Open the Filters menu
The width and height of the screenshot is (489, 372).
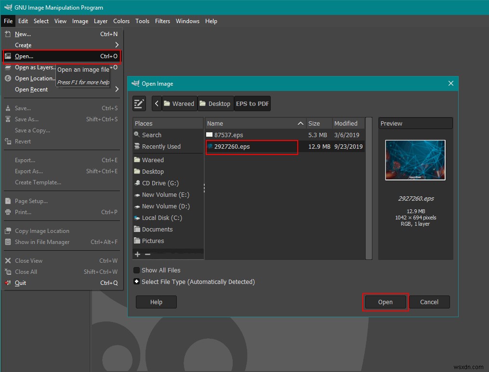click(162, 21)
